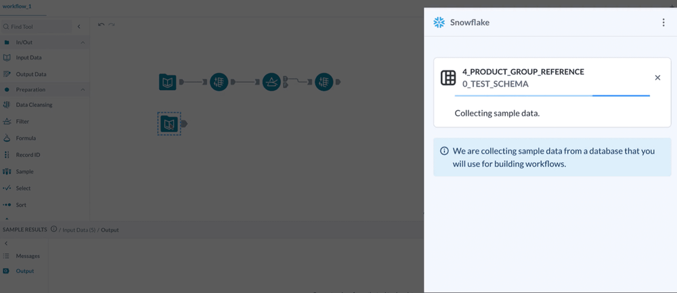Image resolution: width=677 pixels, height=293 pixels.
Task: Collapse the Preparation tool category
Action: 83,89
